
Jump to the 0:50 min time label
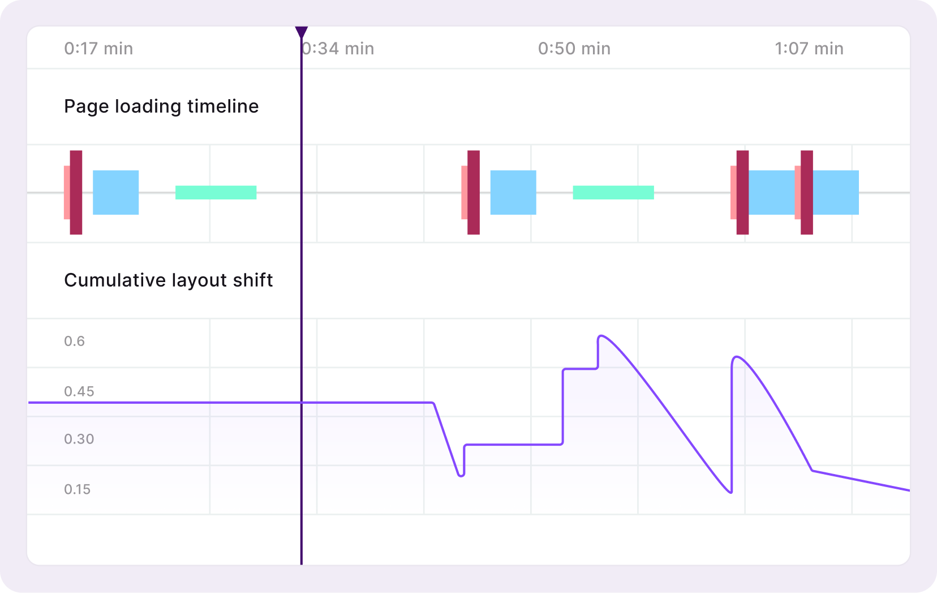coord(574,49)
